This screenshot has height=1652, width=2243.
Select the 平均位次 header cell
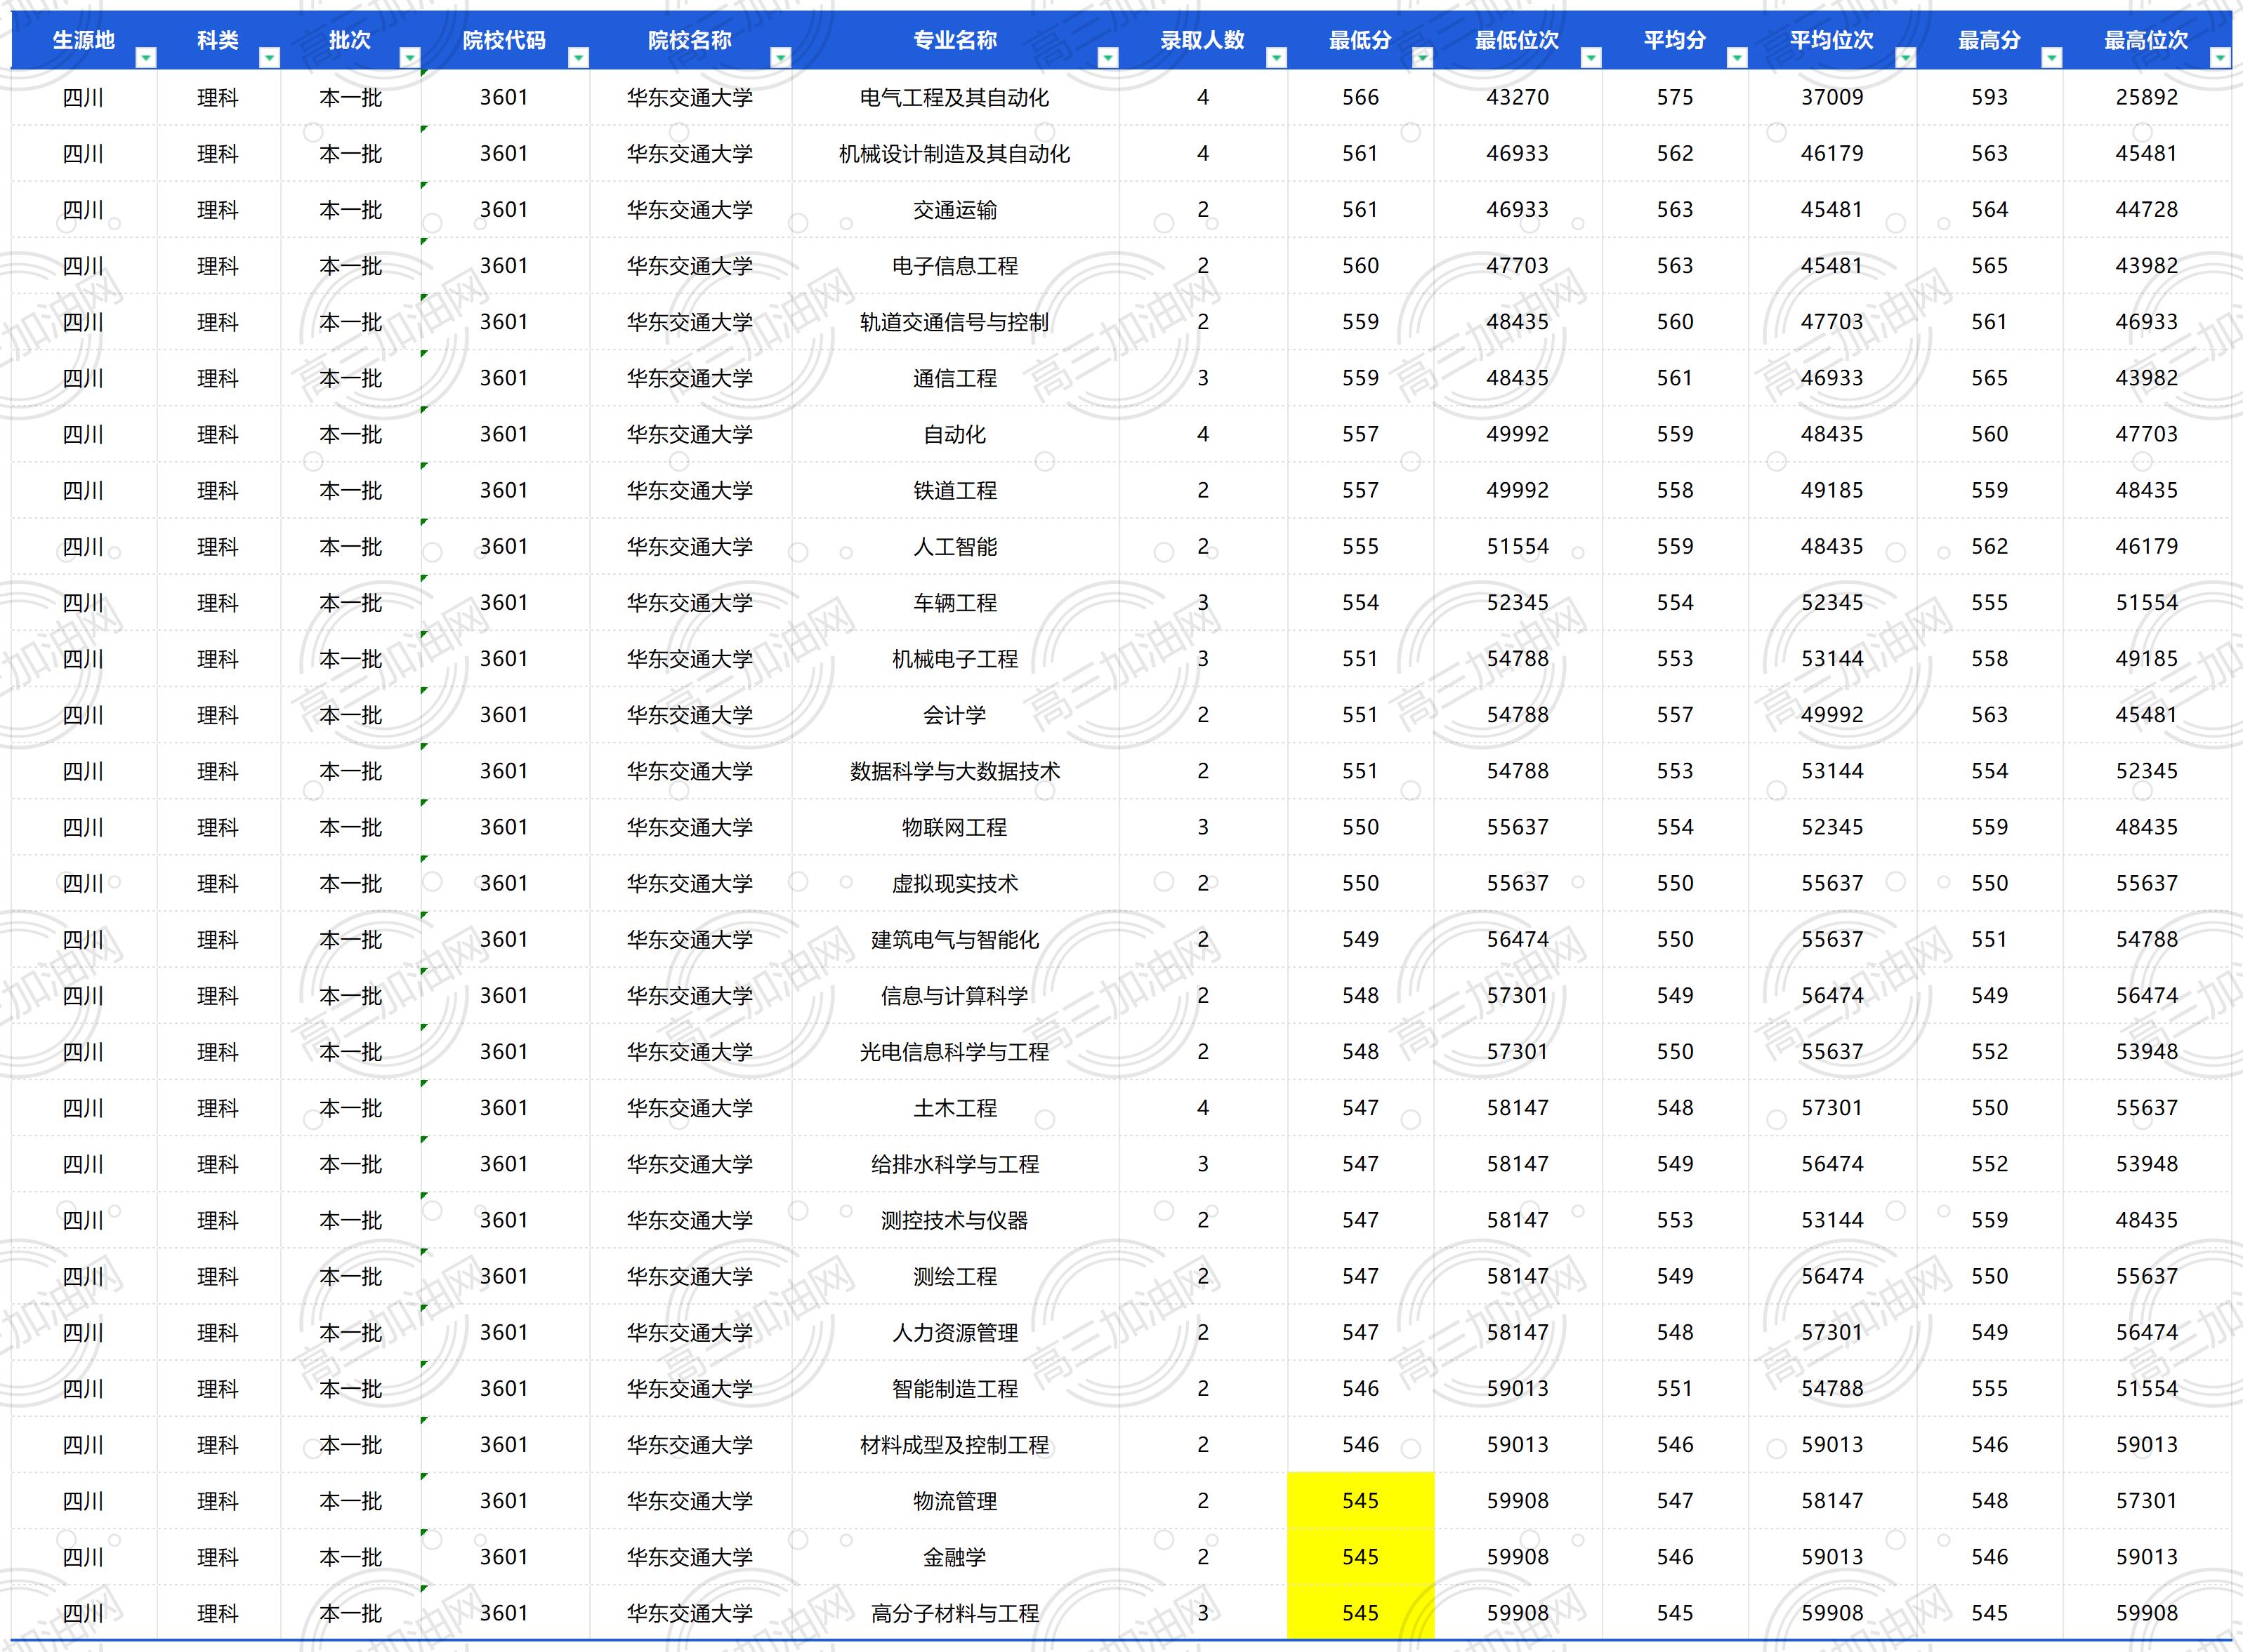coord(1833,40)
